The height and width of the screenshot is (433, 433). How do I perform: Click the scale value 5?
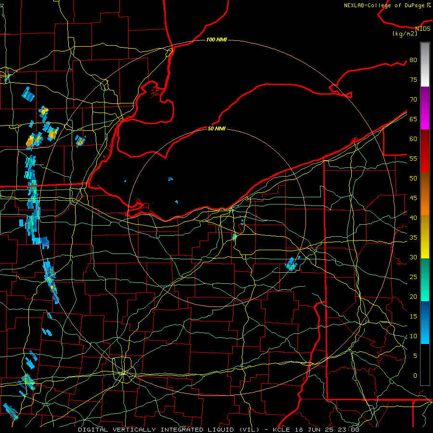tap(415, 356)
